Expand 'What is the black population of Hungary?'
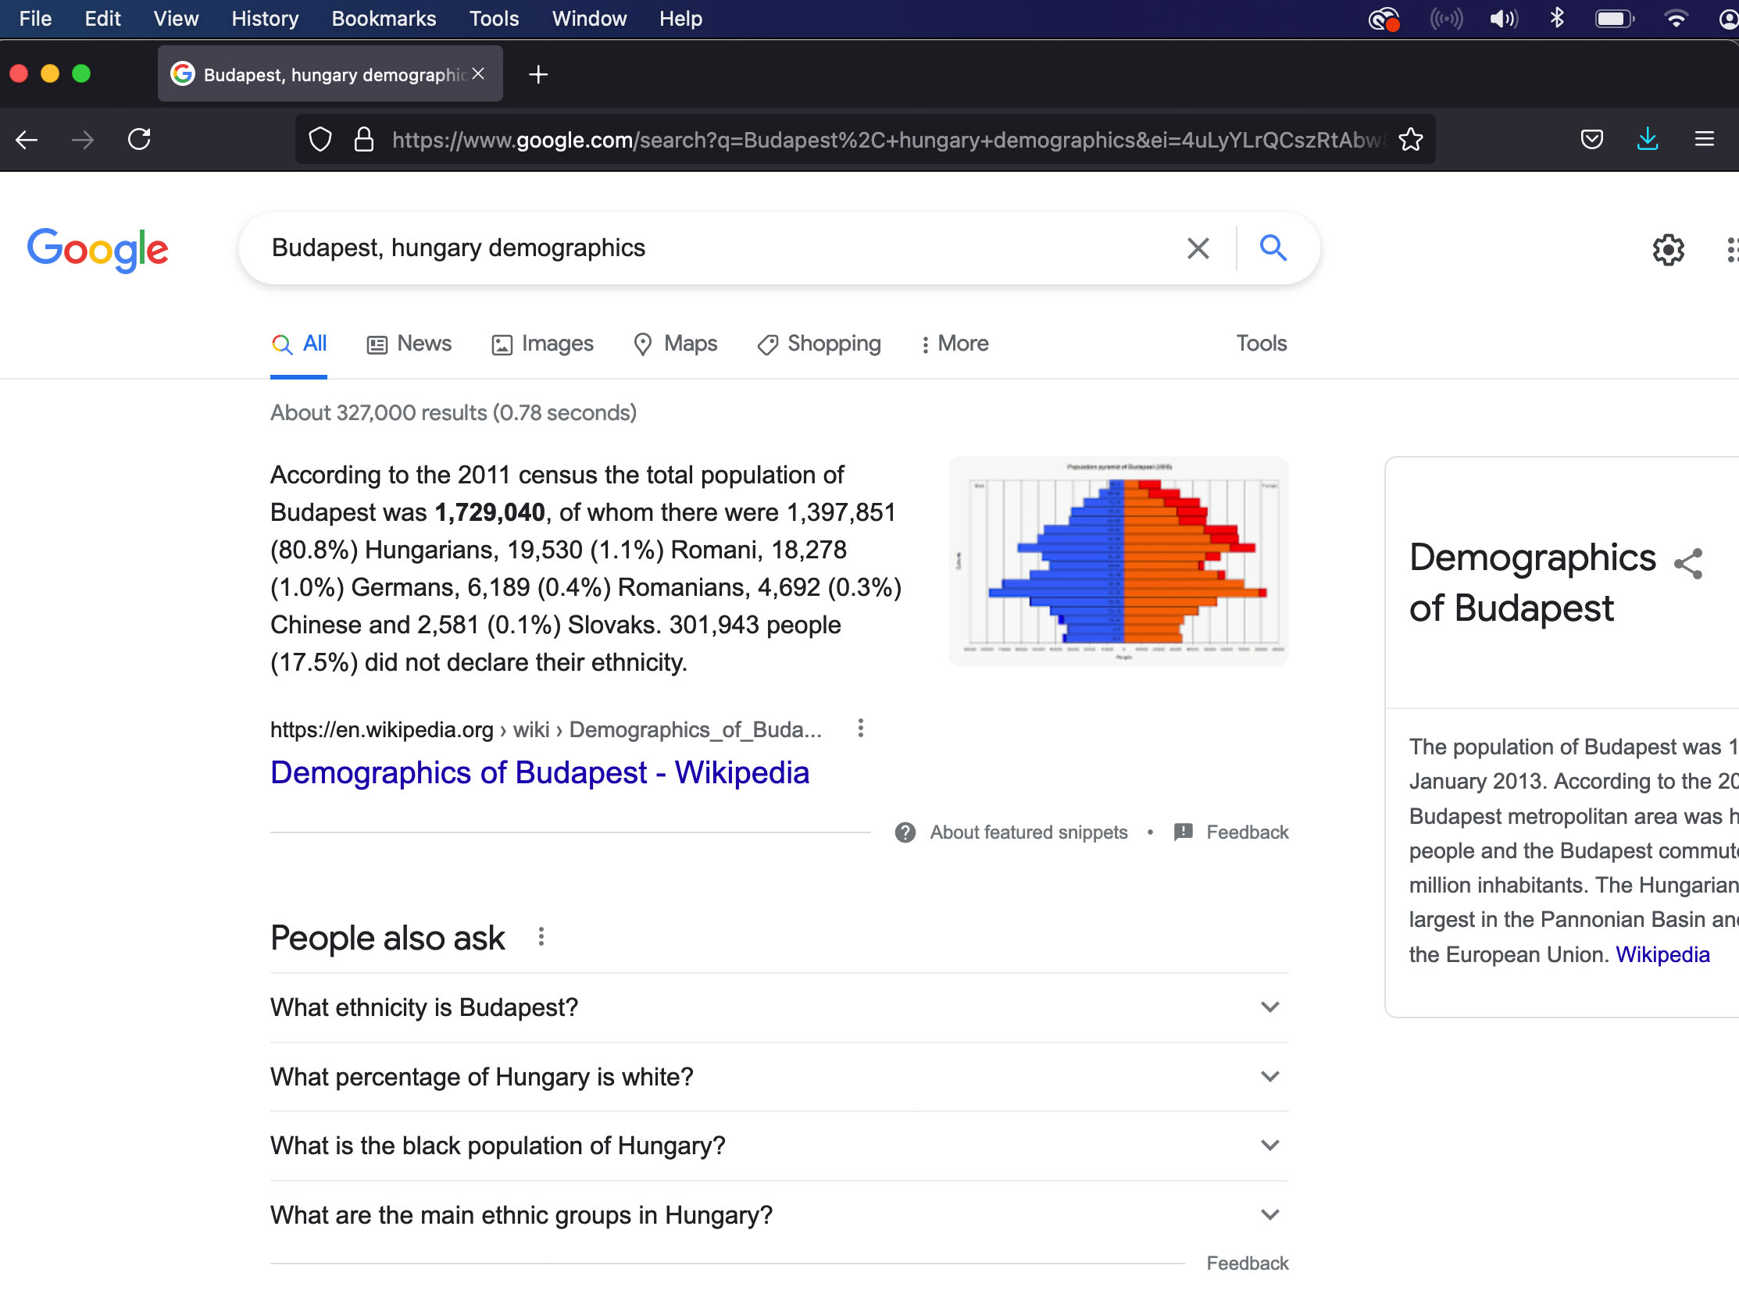Screen dimensions: 1739x1301 pyautogui.click(x=778, y=1146)
